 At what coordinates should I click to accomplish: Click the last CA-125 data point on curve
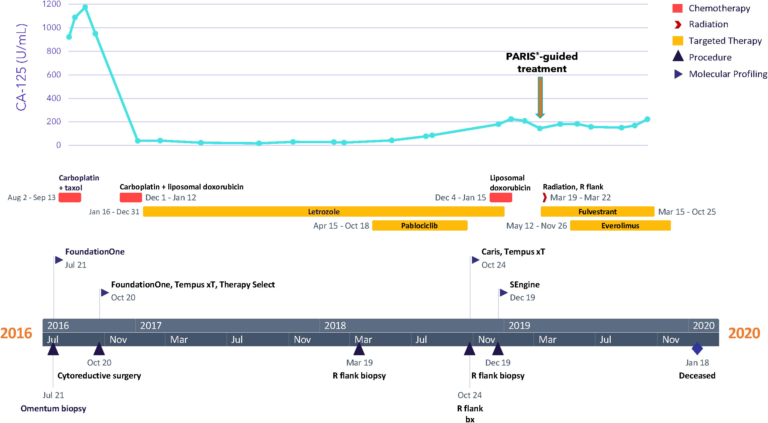click(647, 119)
